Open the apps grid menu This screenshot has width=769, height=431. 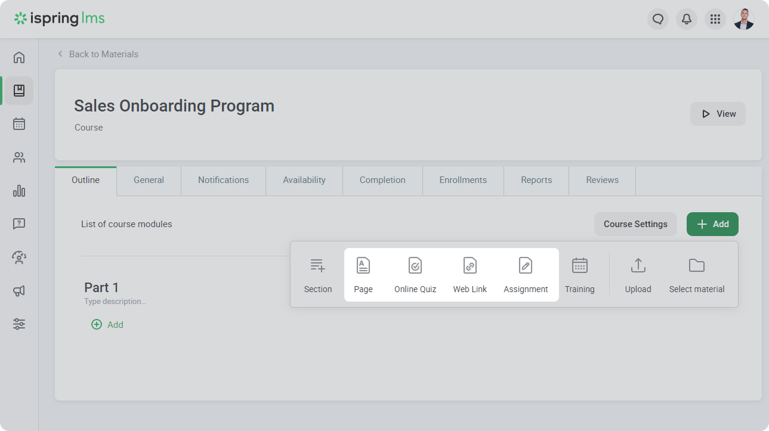[x=715, y=19]
